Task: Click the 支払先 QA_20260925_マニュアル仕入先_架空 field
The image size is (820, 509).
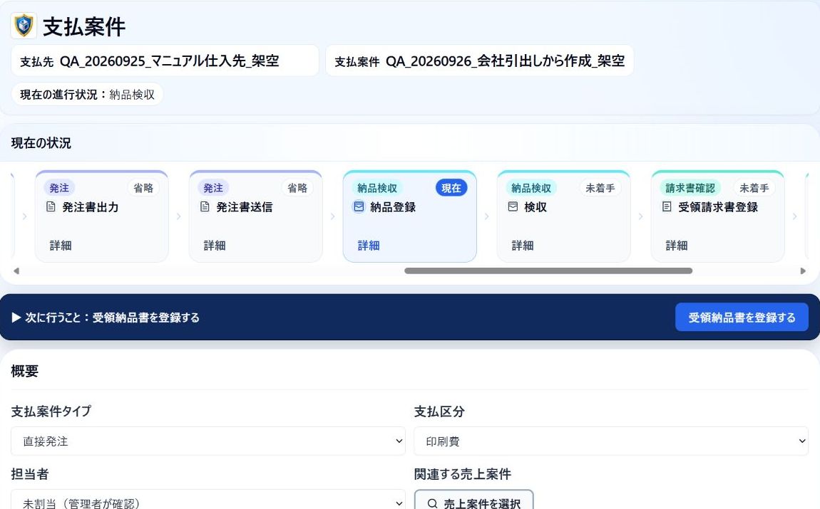Action: pyautogui.click(x=165, y=61)
